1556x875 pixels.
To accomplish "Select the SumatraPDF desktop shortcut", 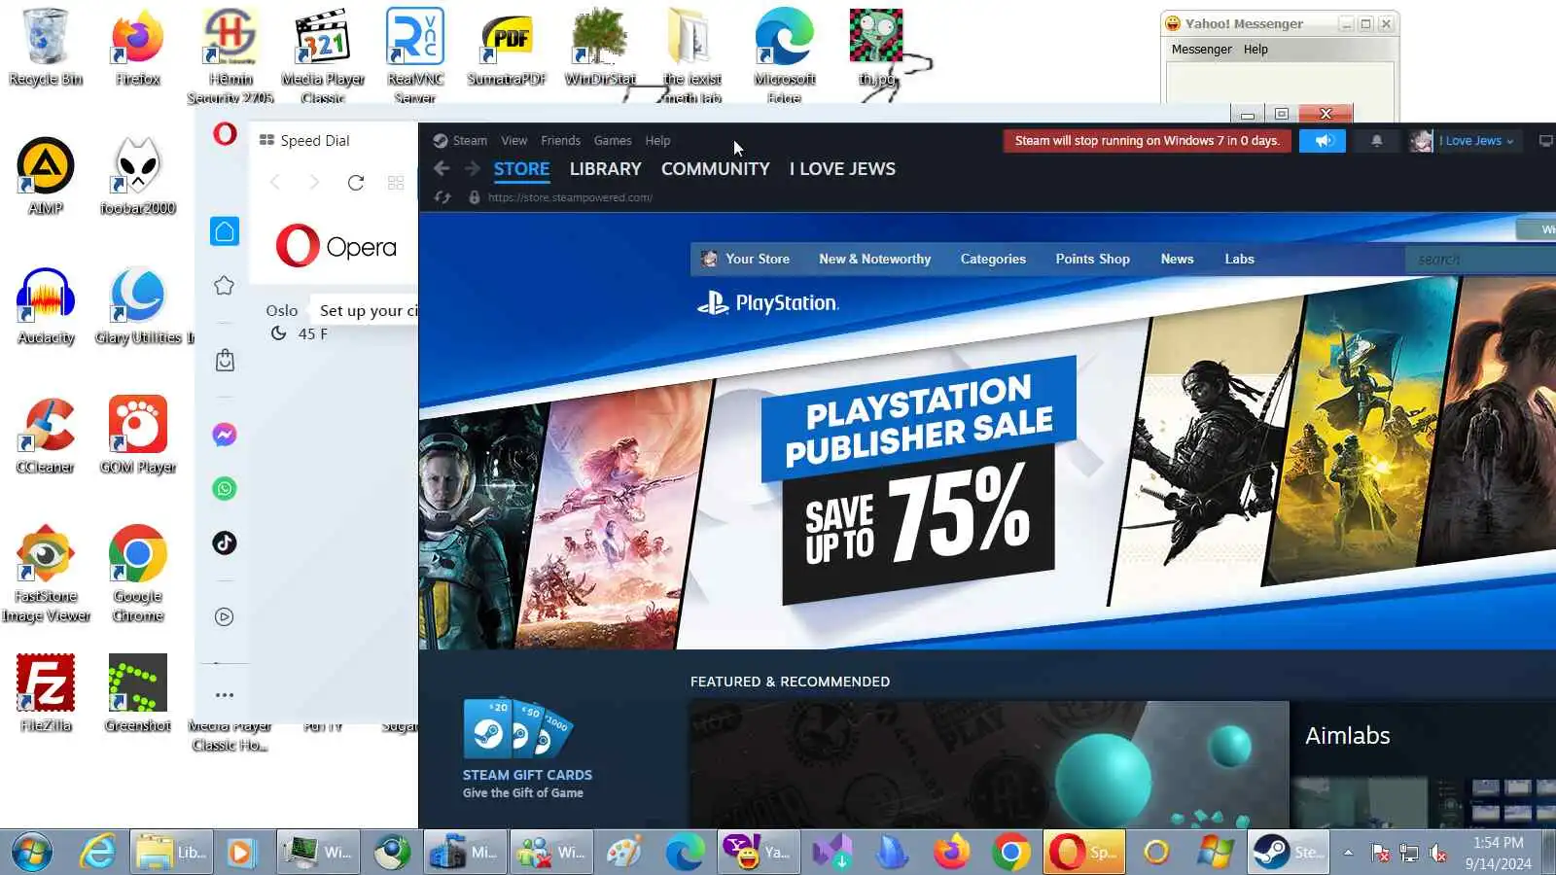I will click(507, 48).
